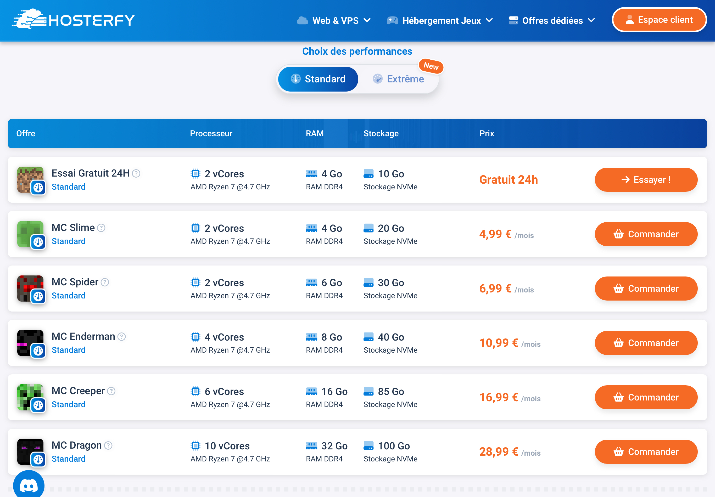Click the Offre column header
This screenshot has height=497, width=715.
tap(26, 133)
